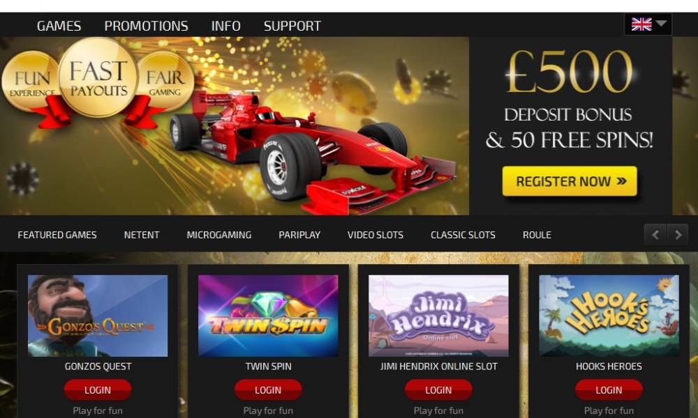
Task: Open the Promotions menu
Action: (x=146, y=26)
